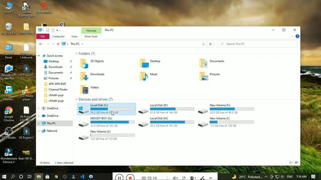The height and width of the screenshot is (180, 321).
Task: Click the Up one level arrow
Action: (x=58, y=44)
